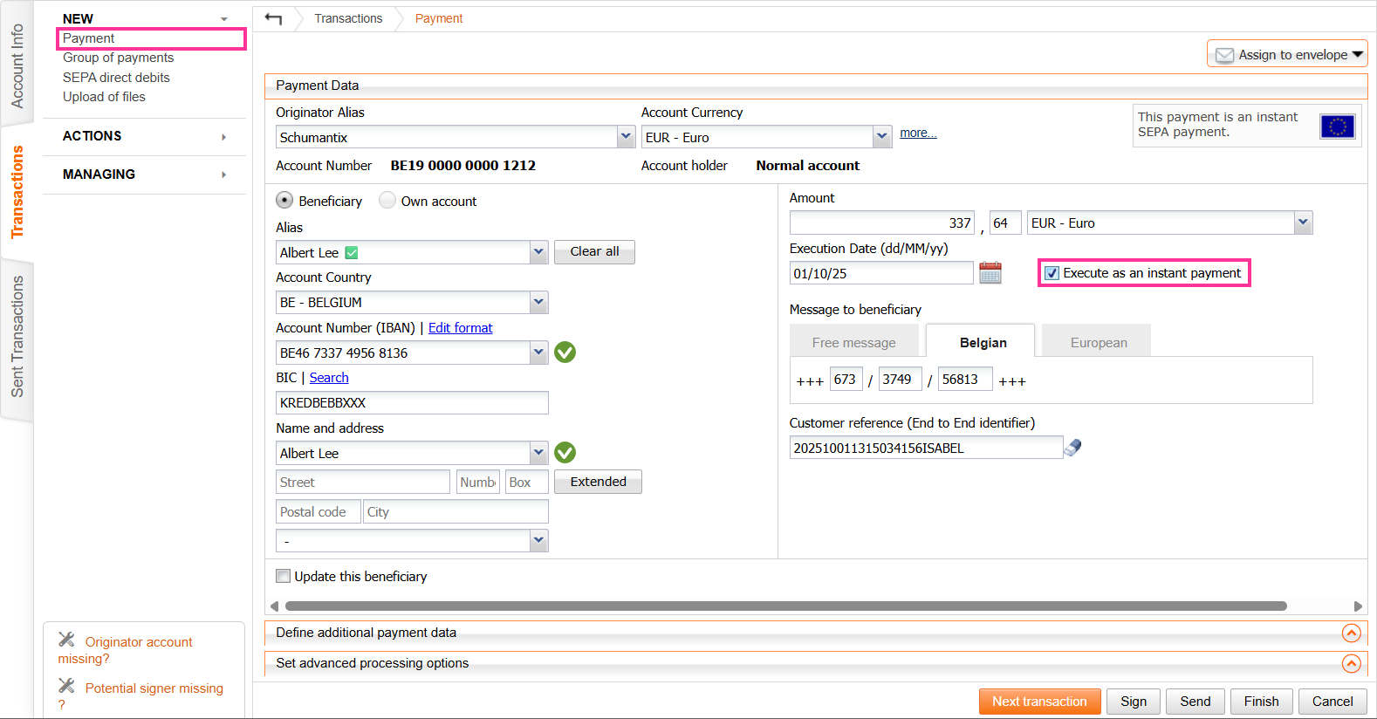
Task: Click wrench icon for Potential signer missing
Action: pyautogui.click(x=66, y=686)
